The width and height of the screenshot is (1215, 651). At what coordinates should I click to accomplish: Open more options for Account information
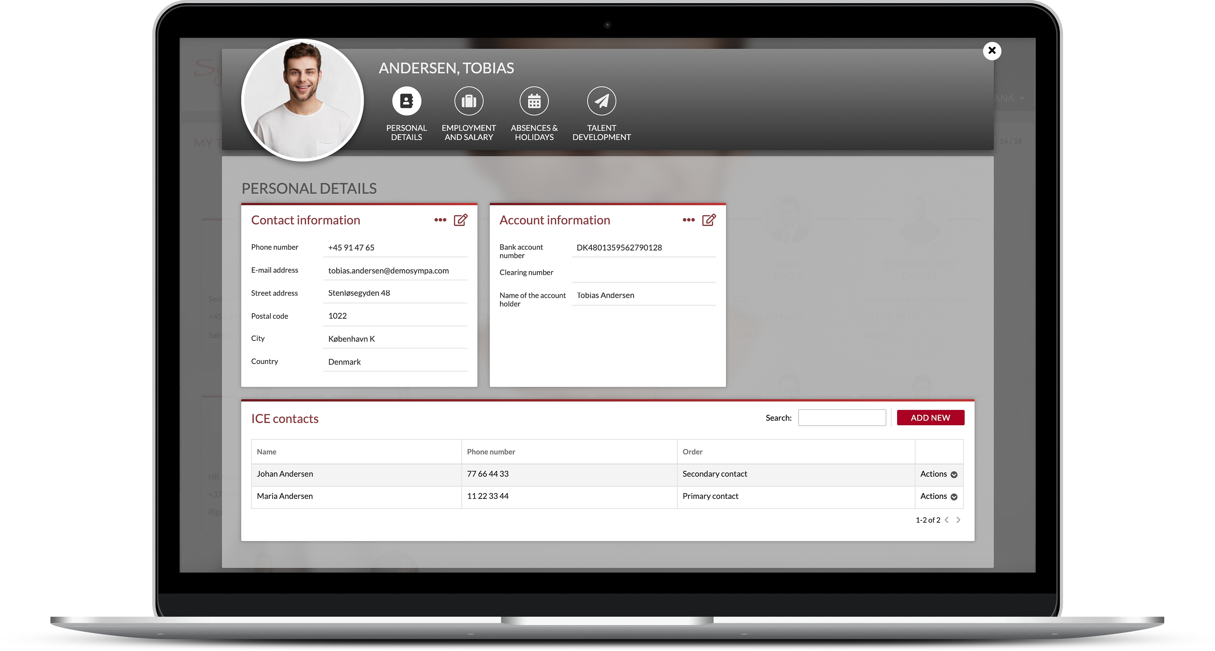(x=689, y=220)
